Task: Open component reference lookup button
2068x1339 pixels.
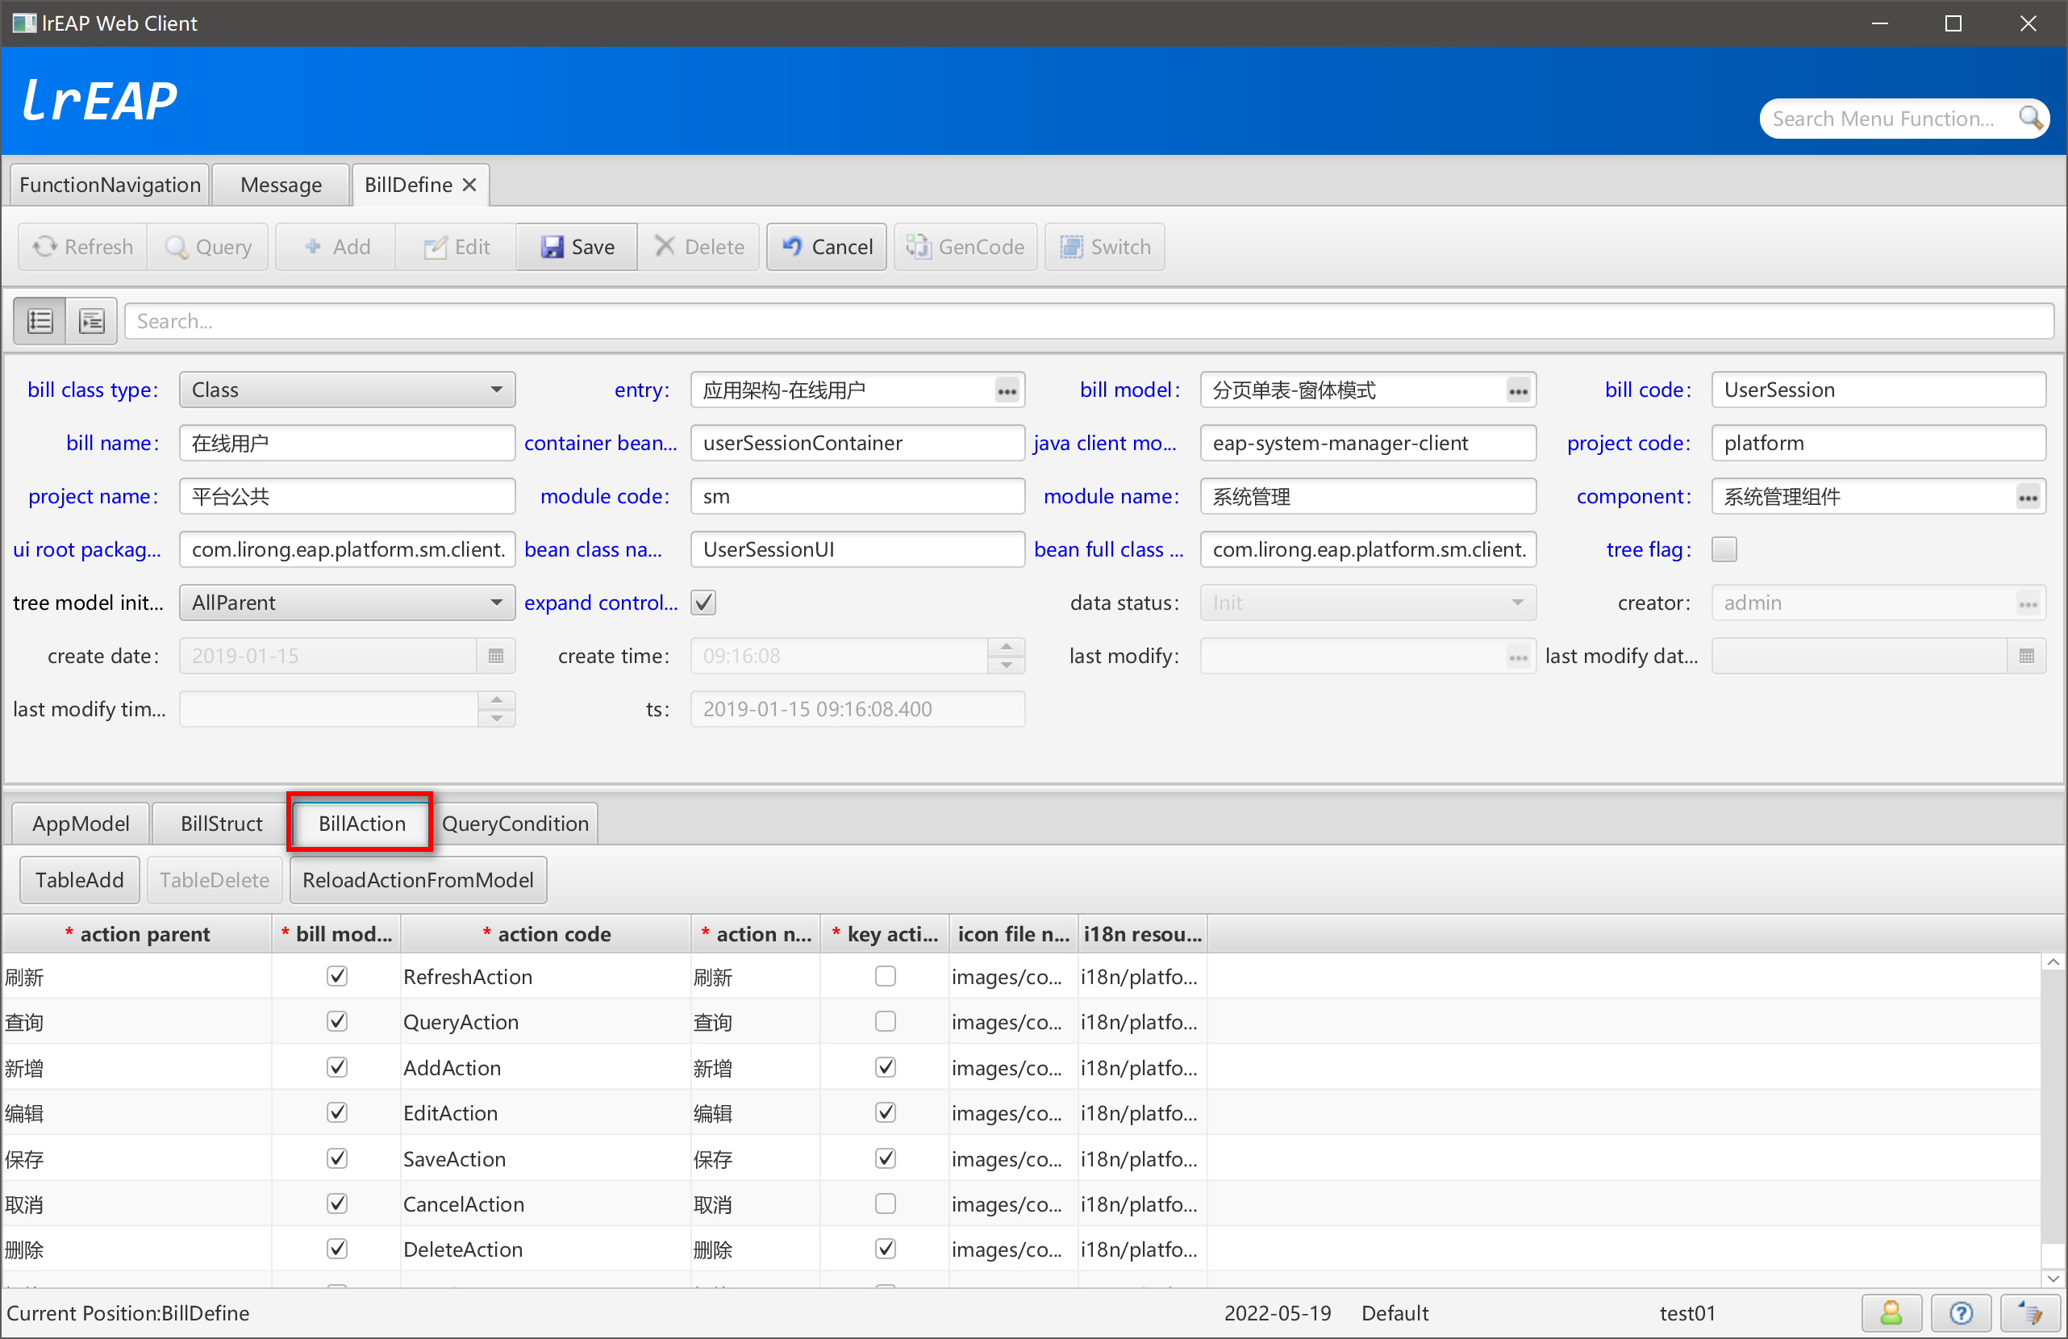Action: (x=2028, y=497)
